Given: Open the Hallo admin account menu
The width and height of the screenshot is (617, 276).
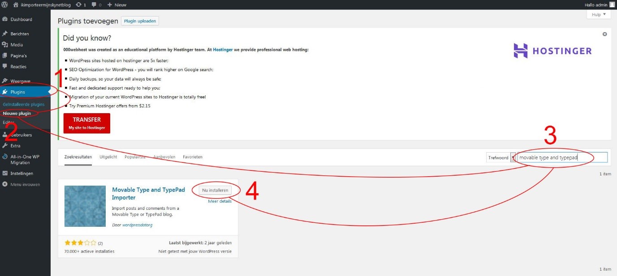Looking at the screenshot, I should point(600,4).
